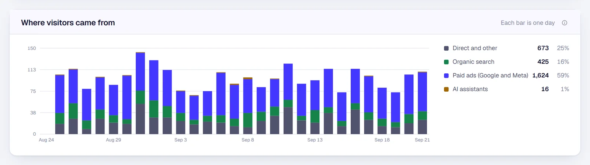Click the 150 y-axis label

32,48
